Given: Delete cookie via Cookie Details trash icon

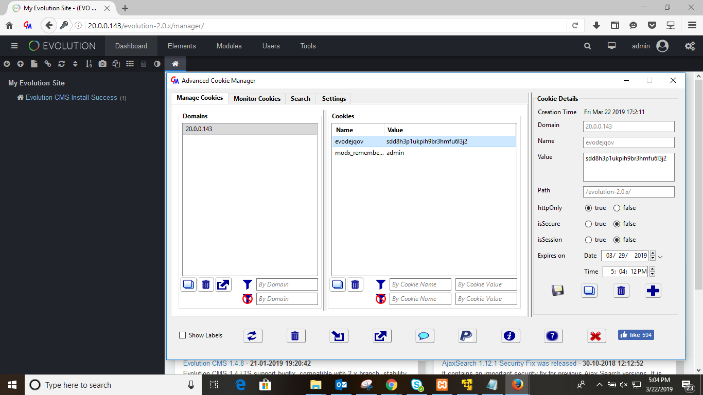Looking at the screenshot, I should click(621, 291).
